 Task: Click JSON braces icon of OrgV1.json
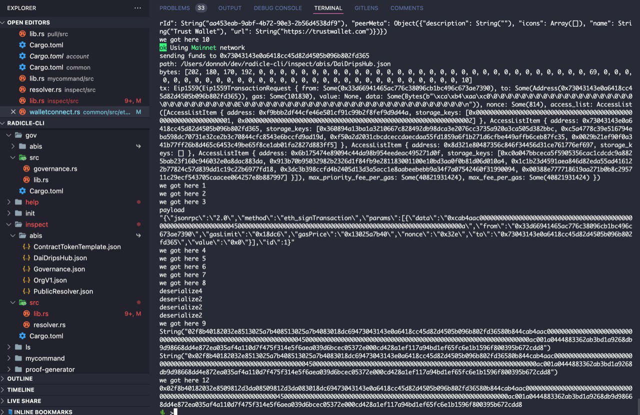(26, 280)
